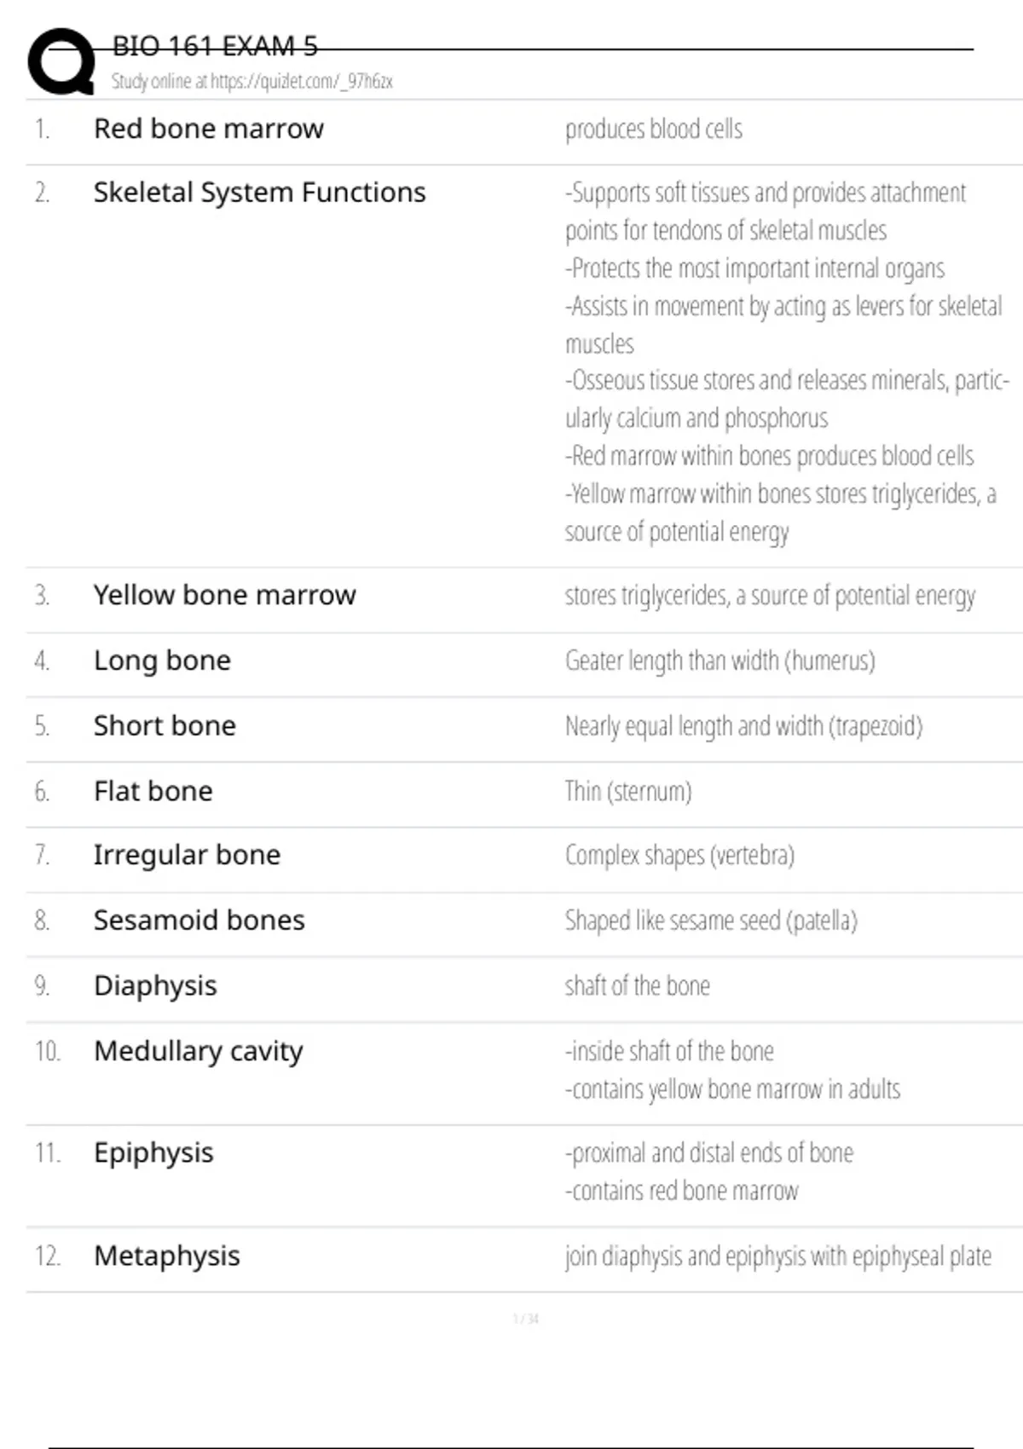Select the Short bone term

[165, 725]
